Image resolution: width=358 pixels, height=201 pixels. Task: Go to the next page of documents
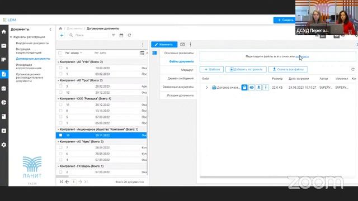click(x=80, y=182)
